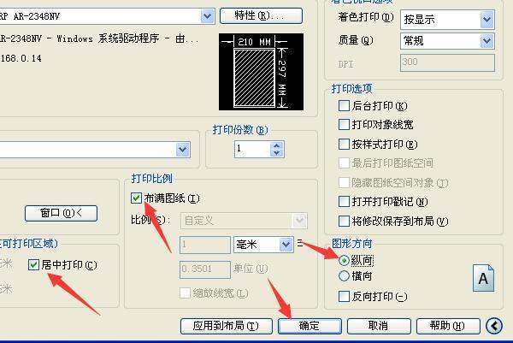Click the collapse dialog arrow icon
Image resolution: width=513 pixels, height=343 pixels.
494,326
